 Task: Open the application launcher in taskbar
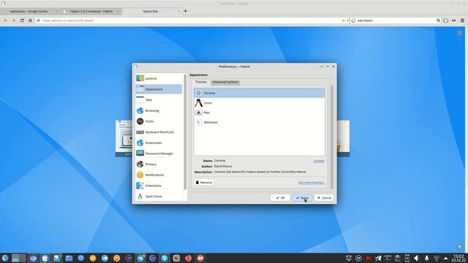5,258
